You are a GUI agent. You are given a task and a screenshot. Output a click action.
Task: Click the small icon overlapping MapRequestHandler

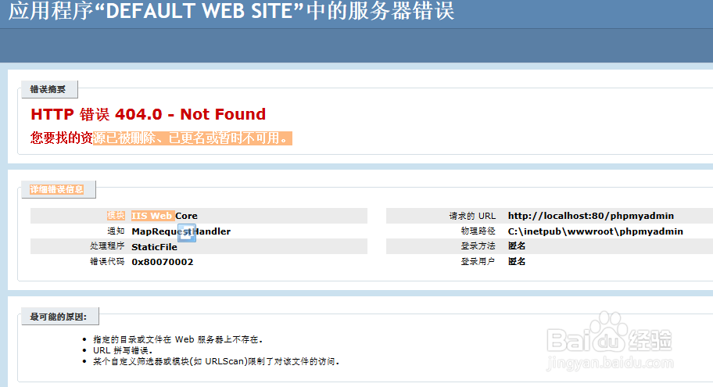pyautogui.click(x=187, y=233)
